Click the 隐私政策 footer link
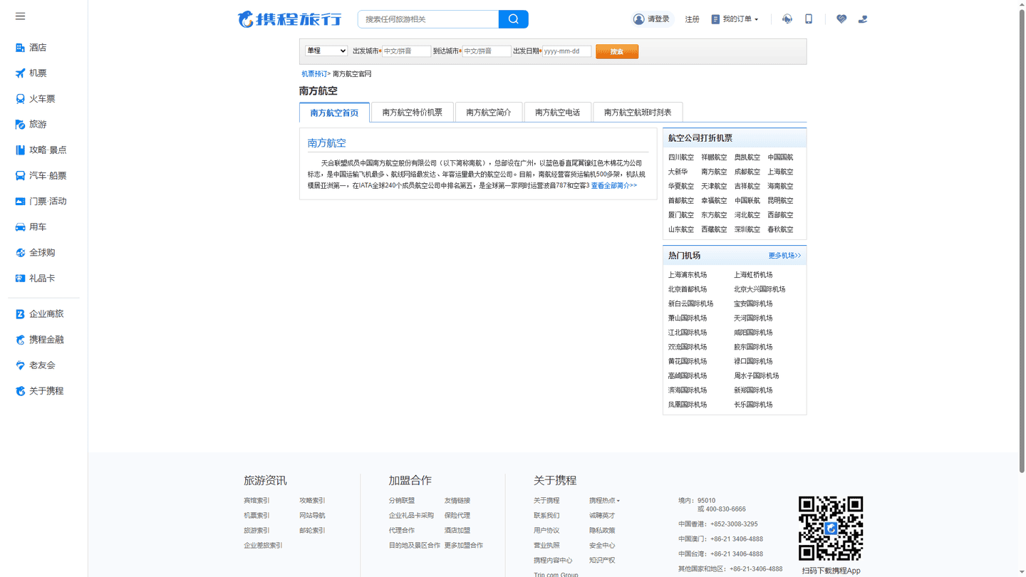The width and height of the screenshot is (1026, 577). pyautogui.click(x=602, y=531)
